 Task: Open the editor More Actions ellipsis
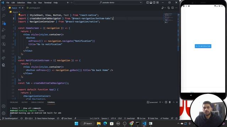point(176,8)
